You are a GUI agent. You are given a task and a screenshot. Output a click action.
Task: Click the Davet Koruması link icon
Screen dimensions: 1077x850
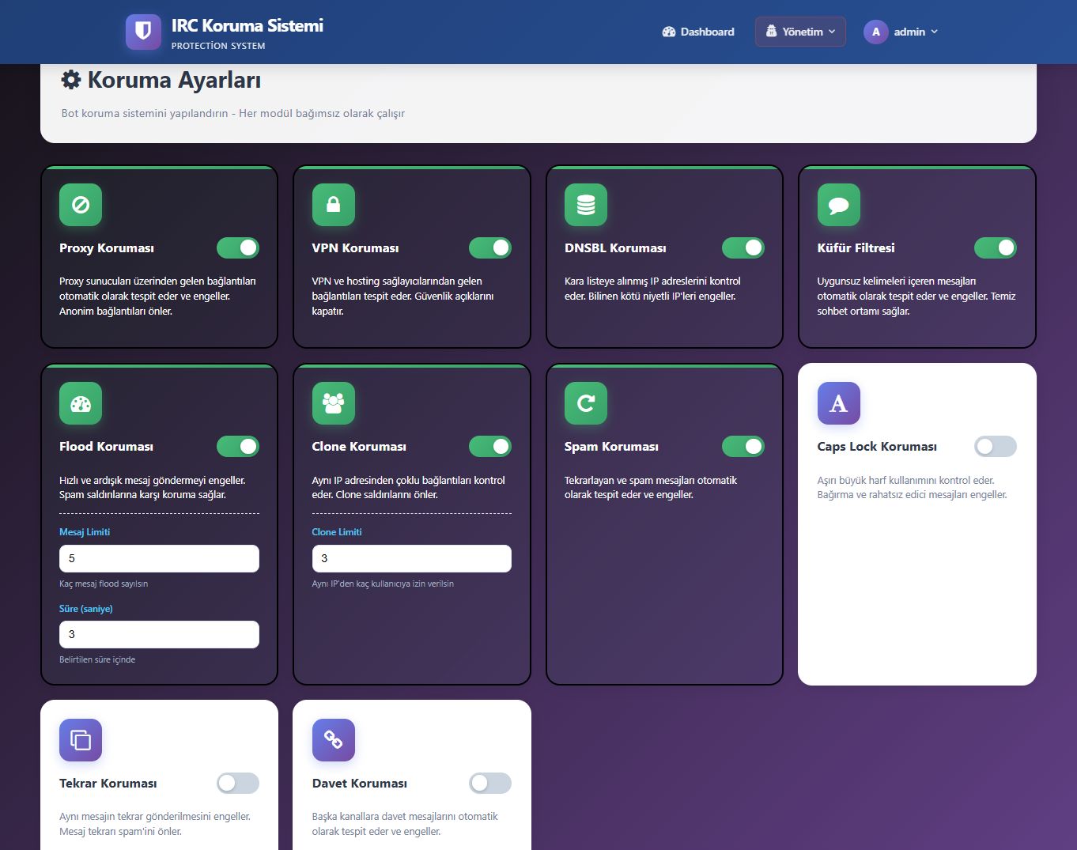tap(333, 740)
